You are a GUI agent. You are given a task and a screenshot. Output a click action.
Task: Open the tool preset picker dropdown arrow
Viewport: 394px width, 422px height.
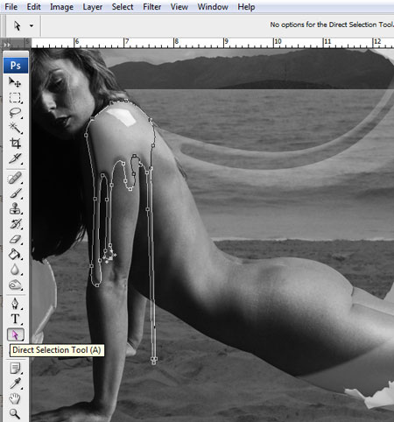(32, 25)
